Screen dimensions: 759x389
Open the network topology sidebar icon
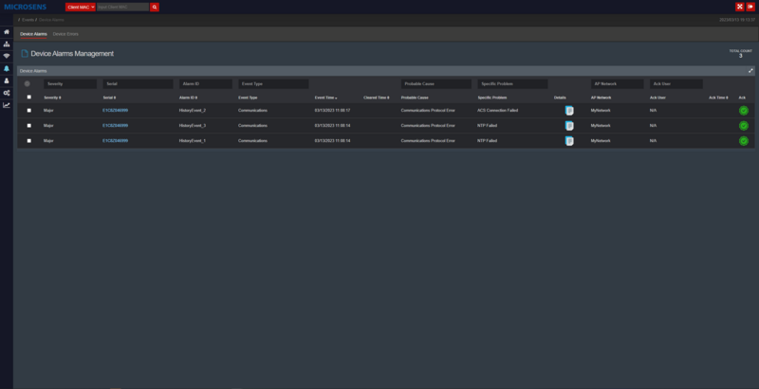pos(7,44)
